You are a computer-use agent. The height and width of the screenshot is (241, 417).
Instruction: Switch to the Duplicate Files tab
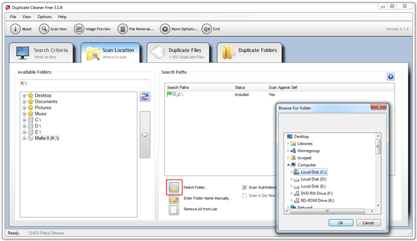[178, 53]
